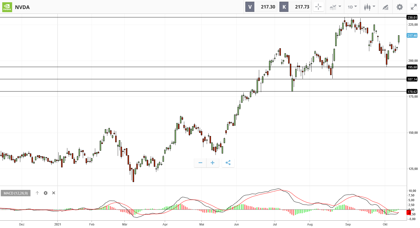Click the NVIDIA logo icon

[x=7, y=7]
